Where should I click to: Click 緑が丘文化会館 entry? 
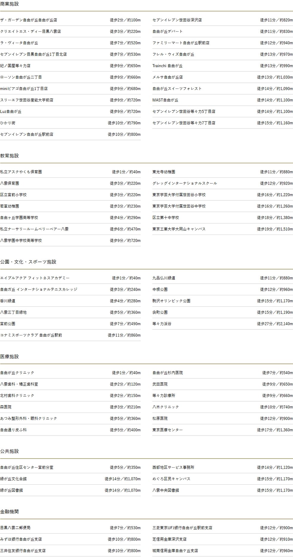point(70,479)
